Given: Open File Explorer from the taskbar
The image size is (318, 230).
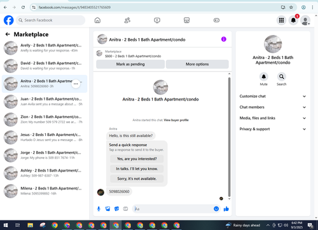Looking at the screenshot, I should pyautogui.click(x=30, y=225).
